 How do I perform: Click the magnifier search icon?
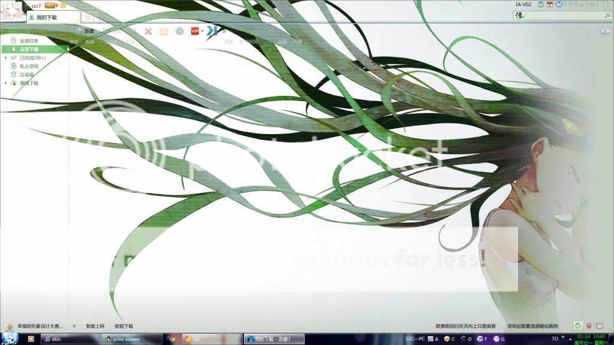(x=607, y=16)
